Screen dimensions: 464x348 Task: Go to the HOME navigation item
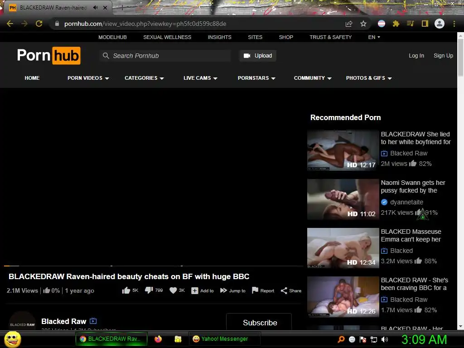(32, 78)
